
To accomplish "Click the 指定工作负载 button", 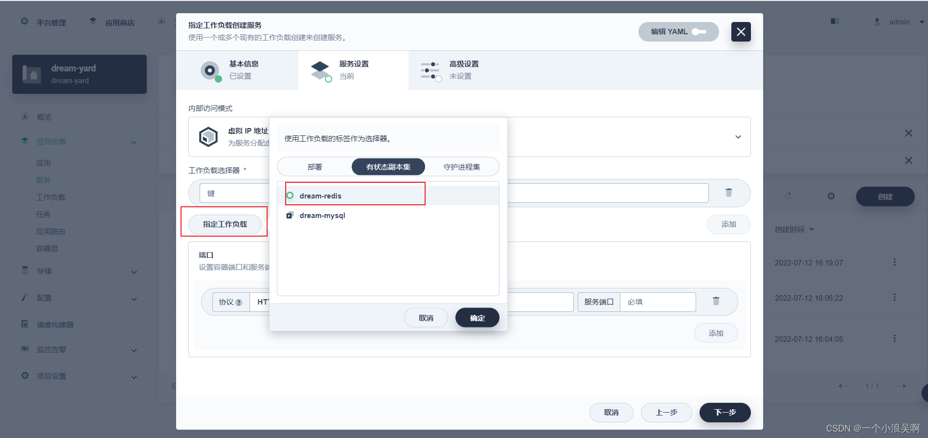I will point(225,224).
